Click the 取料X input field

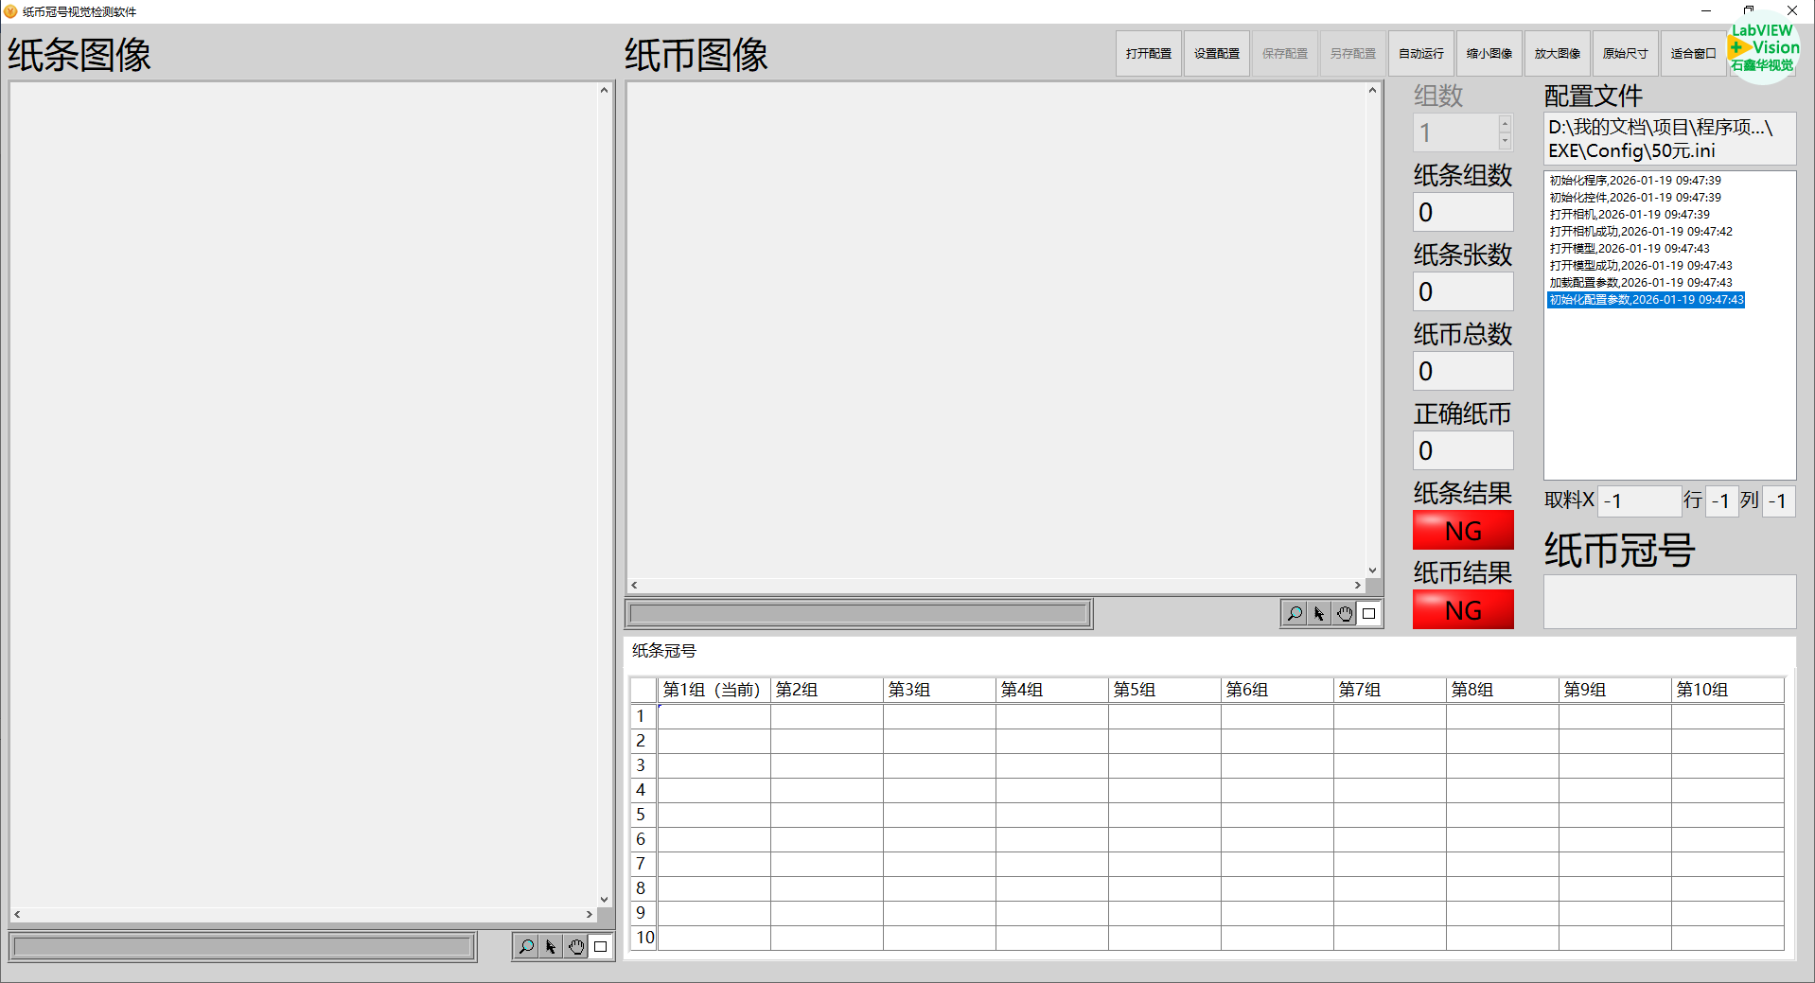[1639, 500]
